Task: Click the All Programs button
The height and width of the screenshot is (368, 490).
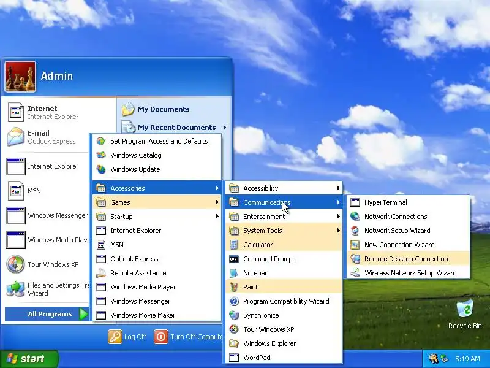Action: coord(47,314)
